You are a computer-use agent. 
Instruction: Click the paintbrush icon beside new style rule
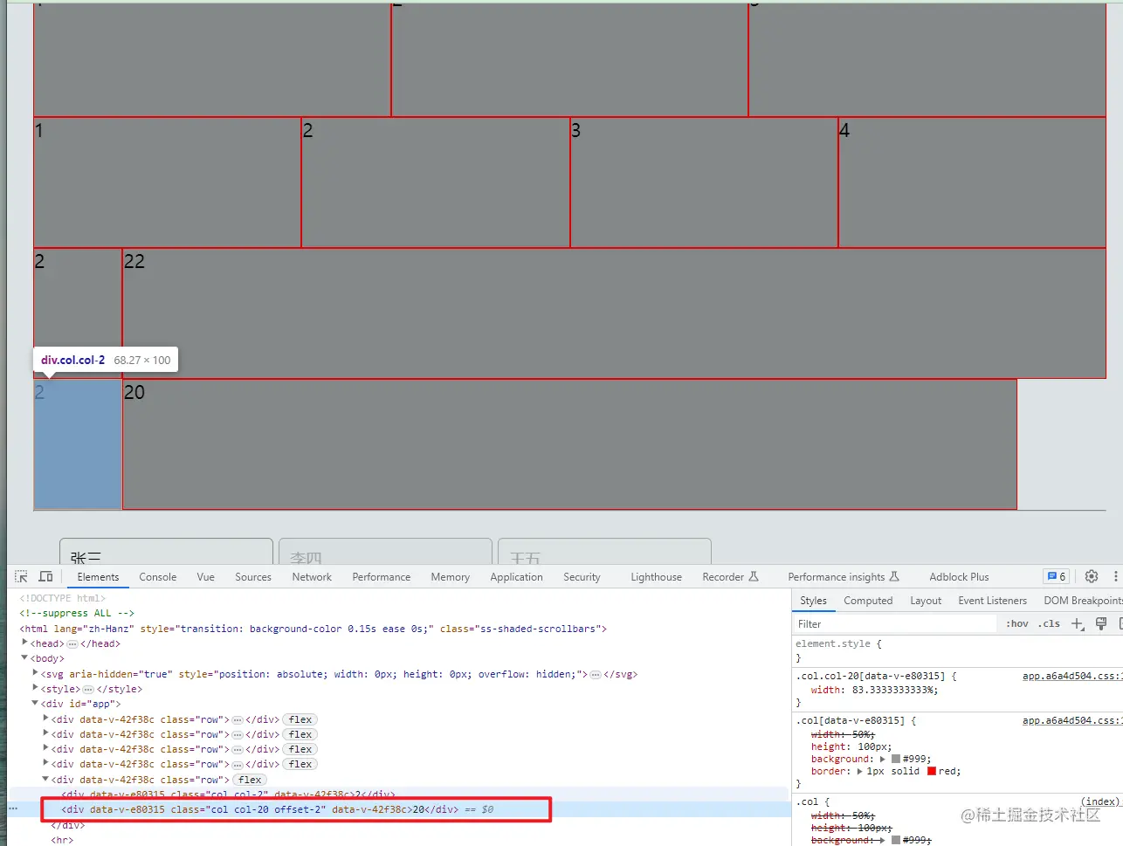click(x=1101, y=623)
